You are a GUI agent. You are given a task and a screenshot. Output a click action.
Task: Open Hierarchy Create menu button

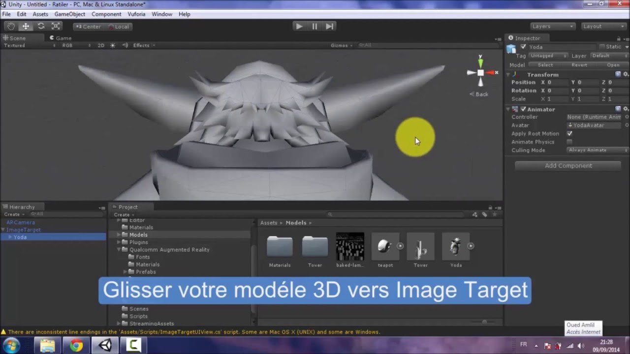[x=13, y=214]
